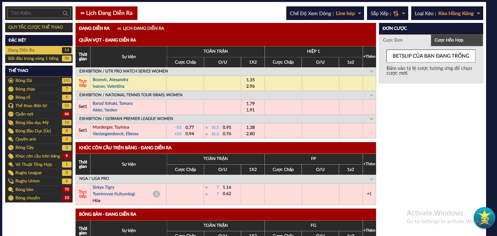This screenshot has height=236, width=497.
Task: Click info icon beside Tsentrovye Kulturologi
Action: (156, 194)
